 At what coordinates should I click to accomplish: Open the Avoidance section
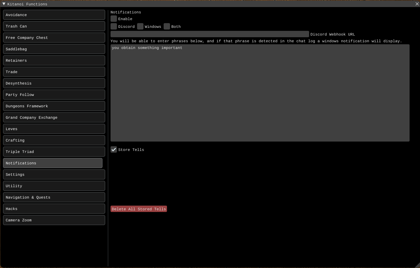coord(54,15)
